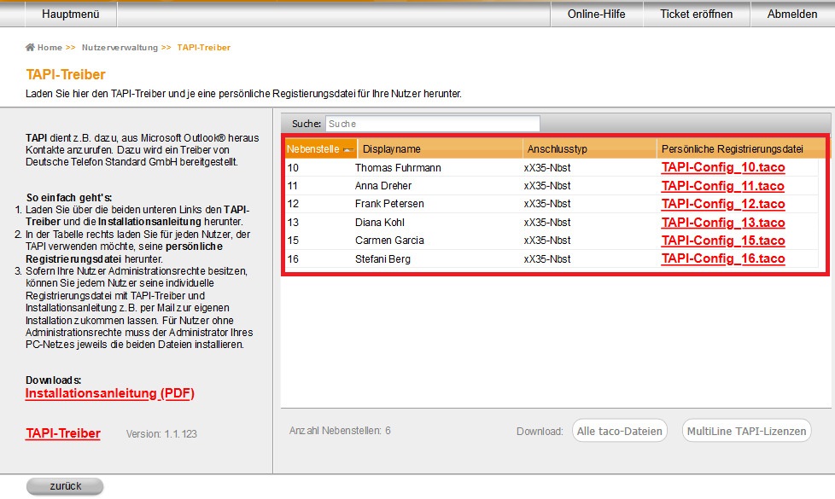Go to the Home breadcrumb link
835x499 pixels.
50,48
